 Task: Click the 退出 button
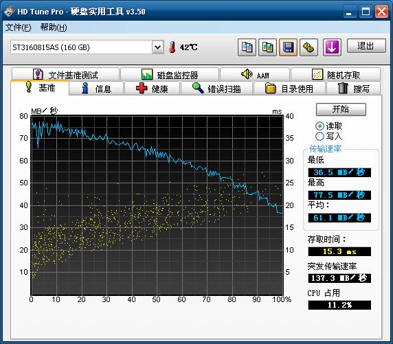click(366, 46)
